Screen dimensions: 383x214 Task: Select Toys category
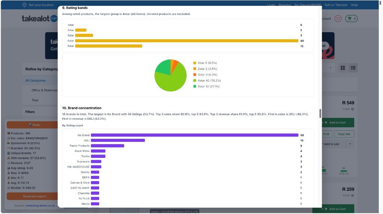point(35,100)
